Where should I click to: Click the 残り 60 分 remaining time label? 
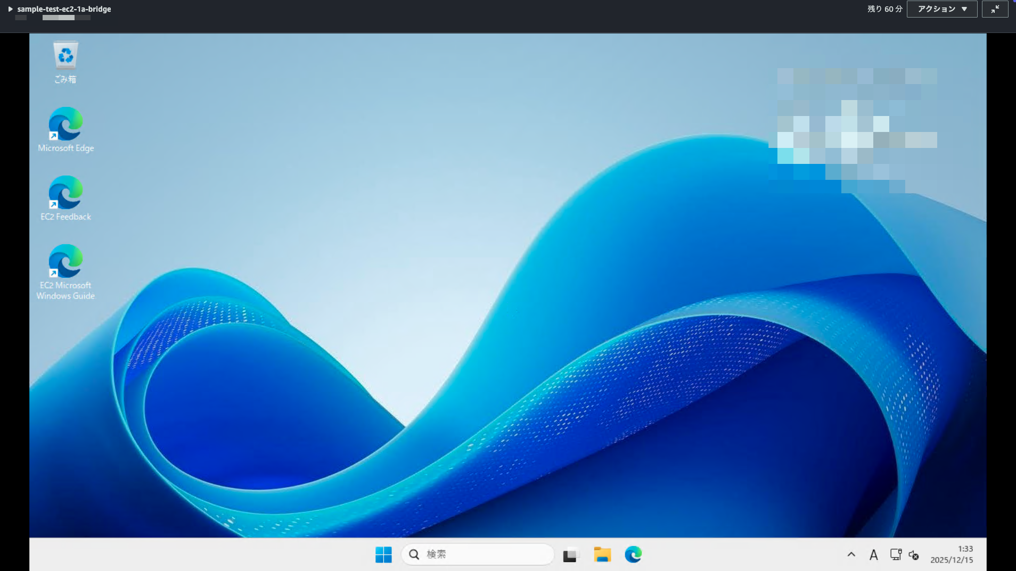(x=884, y=9)
